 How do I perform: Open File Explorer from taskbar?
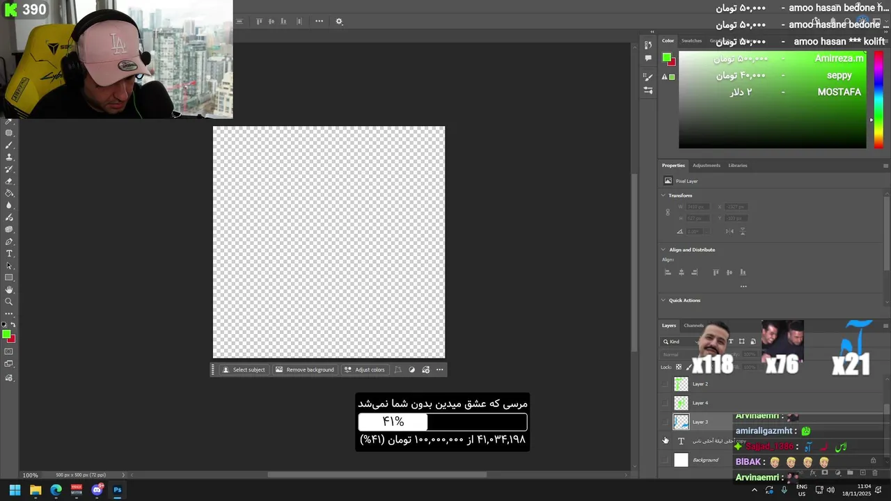coord(36,490)
